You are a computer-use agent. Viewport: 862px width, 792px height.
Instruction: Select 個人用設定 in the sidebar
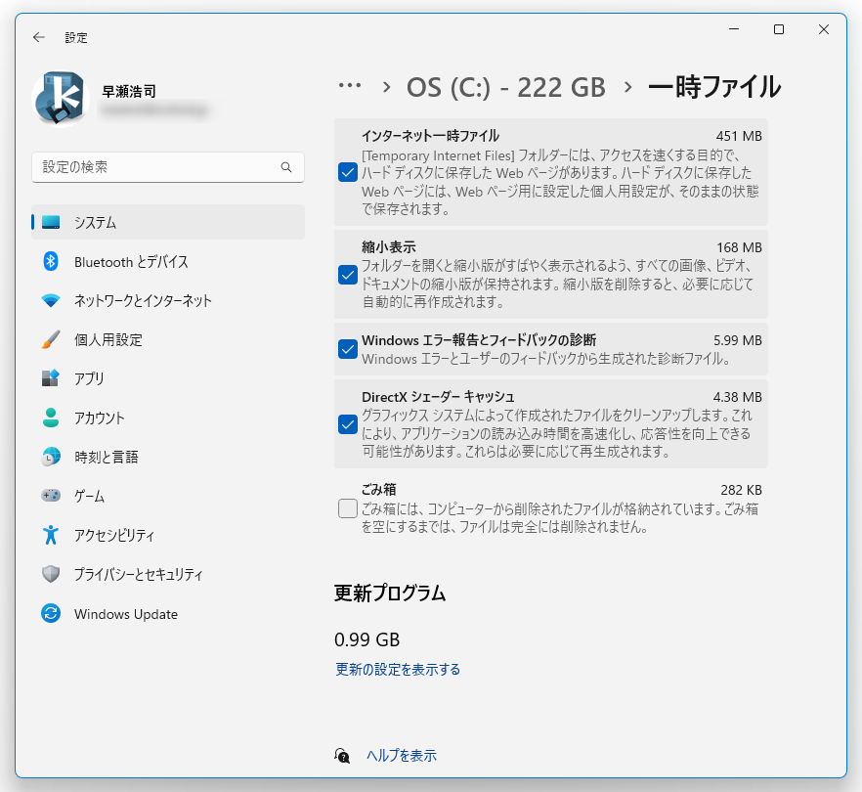(168, 340)
